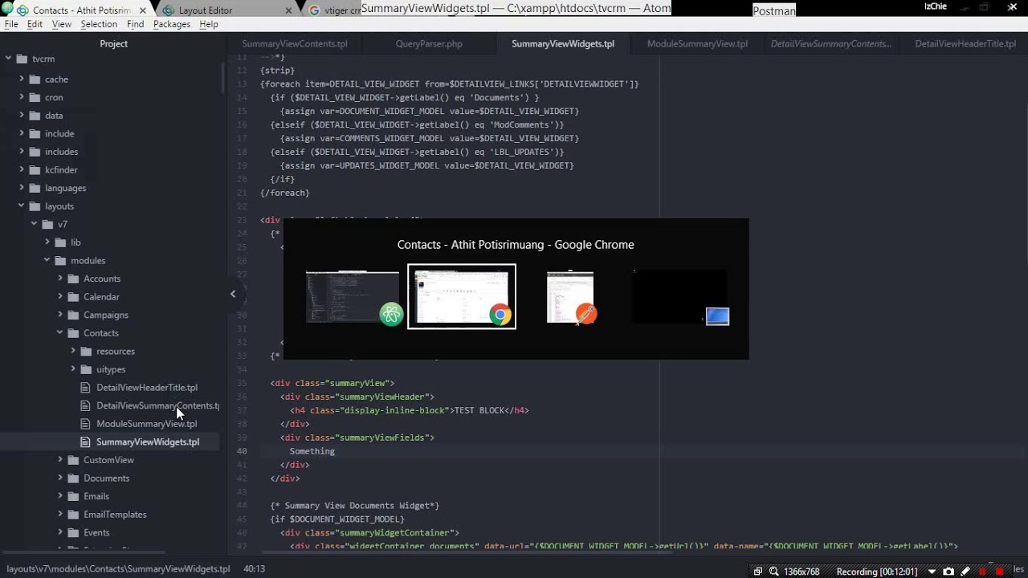Expand the data folder

22,115
